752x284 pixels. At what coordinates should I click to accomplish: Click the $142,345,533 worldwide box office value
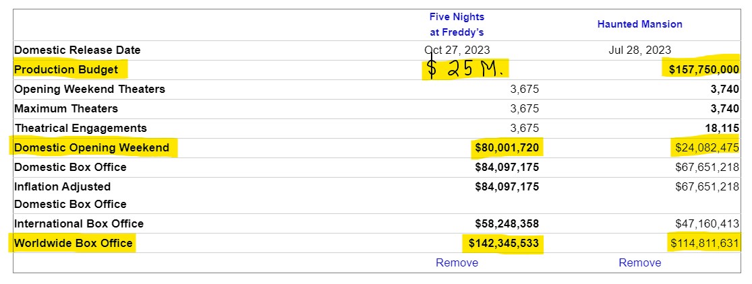coord(503,243)
